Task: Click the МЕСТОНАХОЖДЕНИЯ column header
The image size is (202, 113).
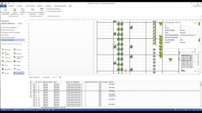Action: [73, 82]
